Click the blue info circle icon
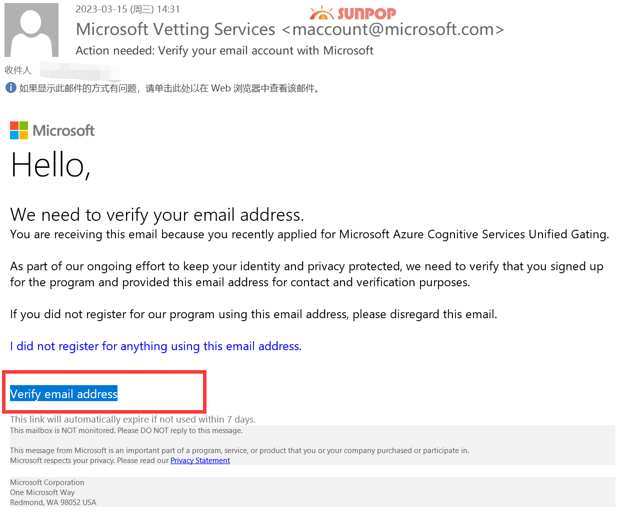The height and width of the screenshot is (519, 624). click(10, 87)
